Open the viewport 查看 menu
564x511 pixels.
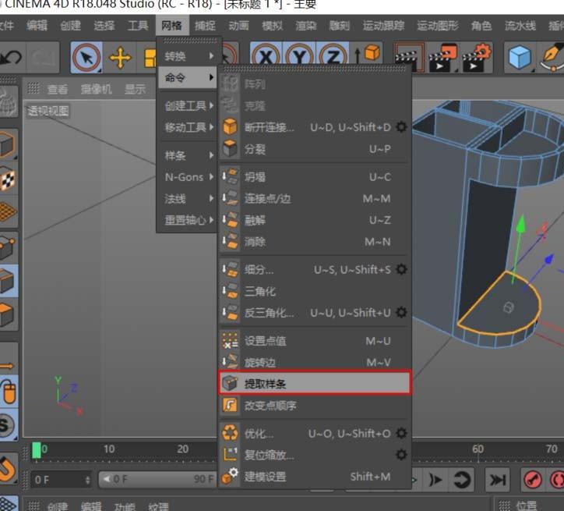pyautogui.click(x=58, y=89)
